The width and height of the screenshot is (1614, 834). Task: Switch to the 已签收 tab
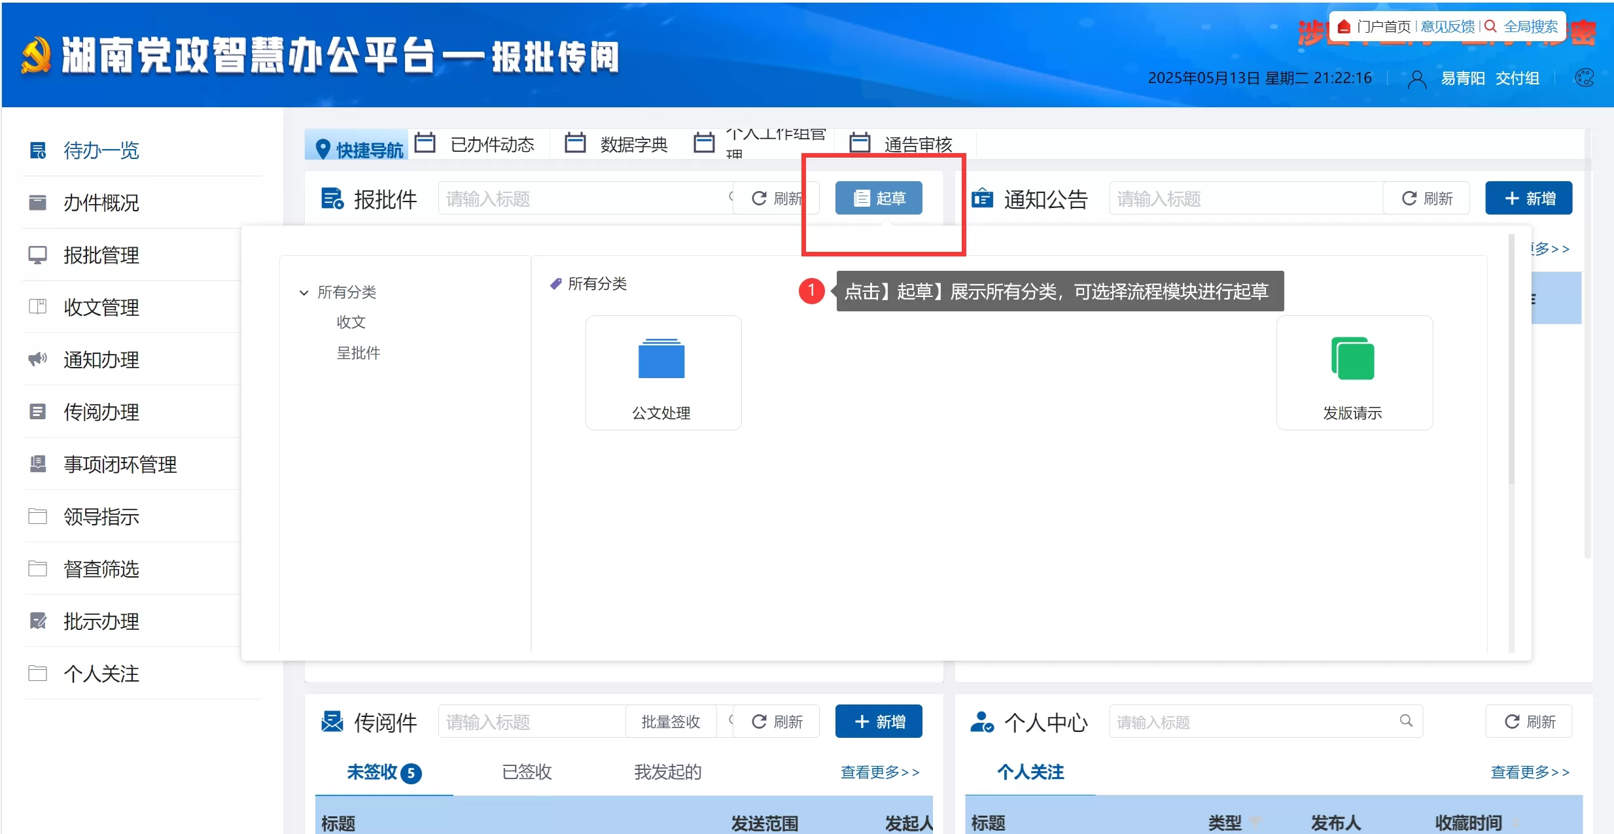tap(527, 772)
